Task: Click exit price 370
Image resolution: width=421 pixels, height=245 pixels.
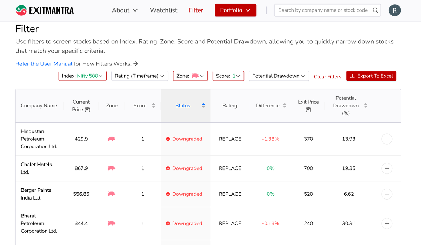Action: [308, 139]
